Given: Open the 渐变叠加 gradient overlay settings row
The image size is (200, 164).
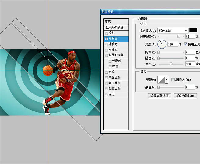Looking at the screenshot, I should point(116,83).
